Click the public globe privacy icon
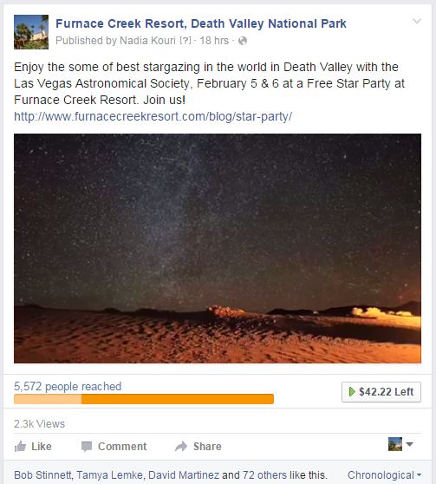 [x=243, y=41]
